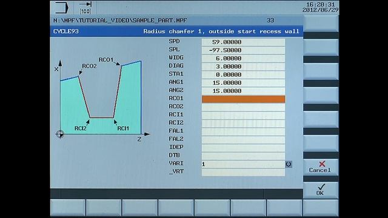Image resolution: width=388 pixels, height=218 pixels.
Task: Click the RCI1 label in the diagram
Action: point(123,128)
